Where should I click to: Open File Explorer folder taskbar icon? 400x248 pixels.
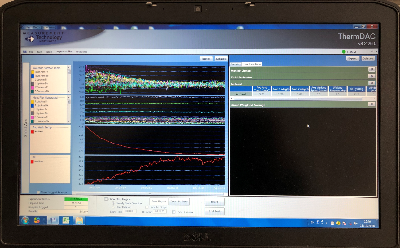coord(79,220)
